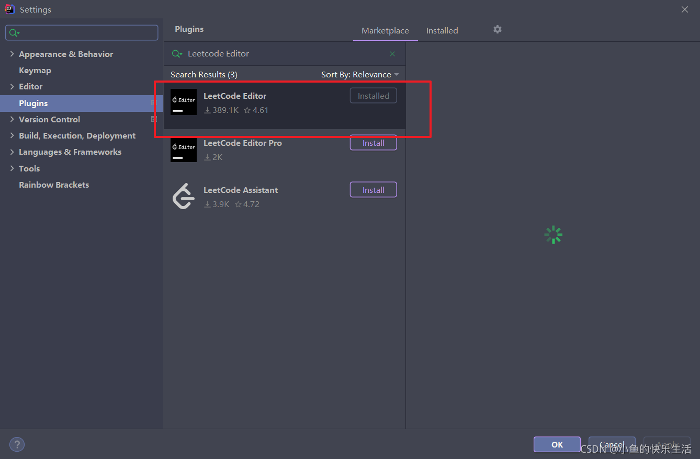700x459 pixels.
Task: Click the 4.61 star rating of LeetCode Editor
Action: coord(256,110)
